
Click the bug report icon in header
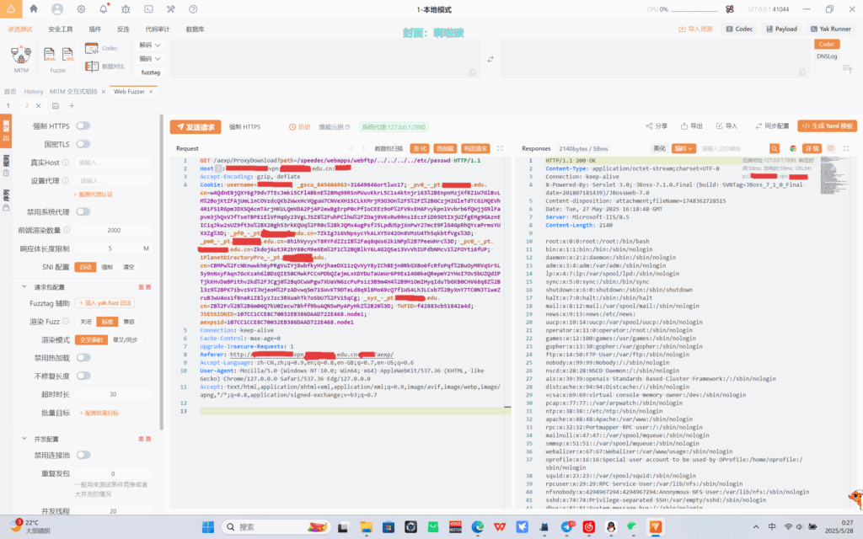[x=125, y=9]
